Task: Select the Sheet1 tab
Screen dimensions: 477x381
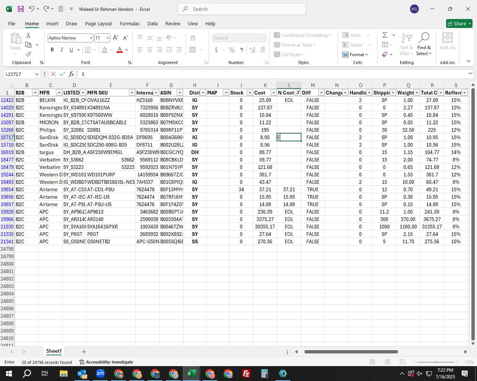Action: (54, 351)
